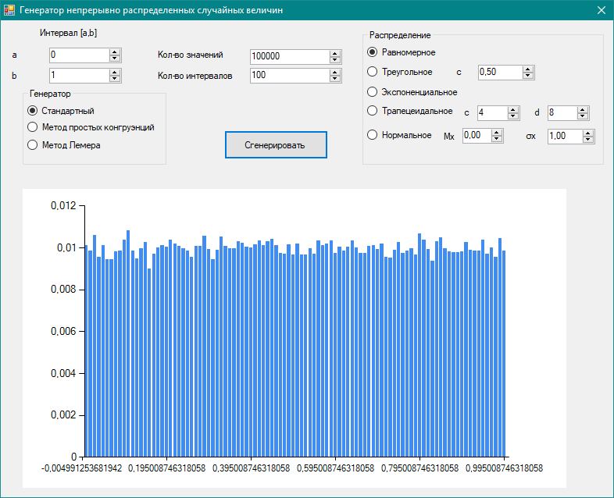Select the Треугольное distribution

coord(400,72)
